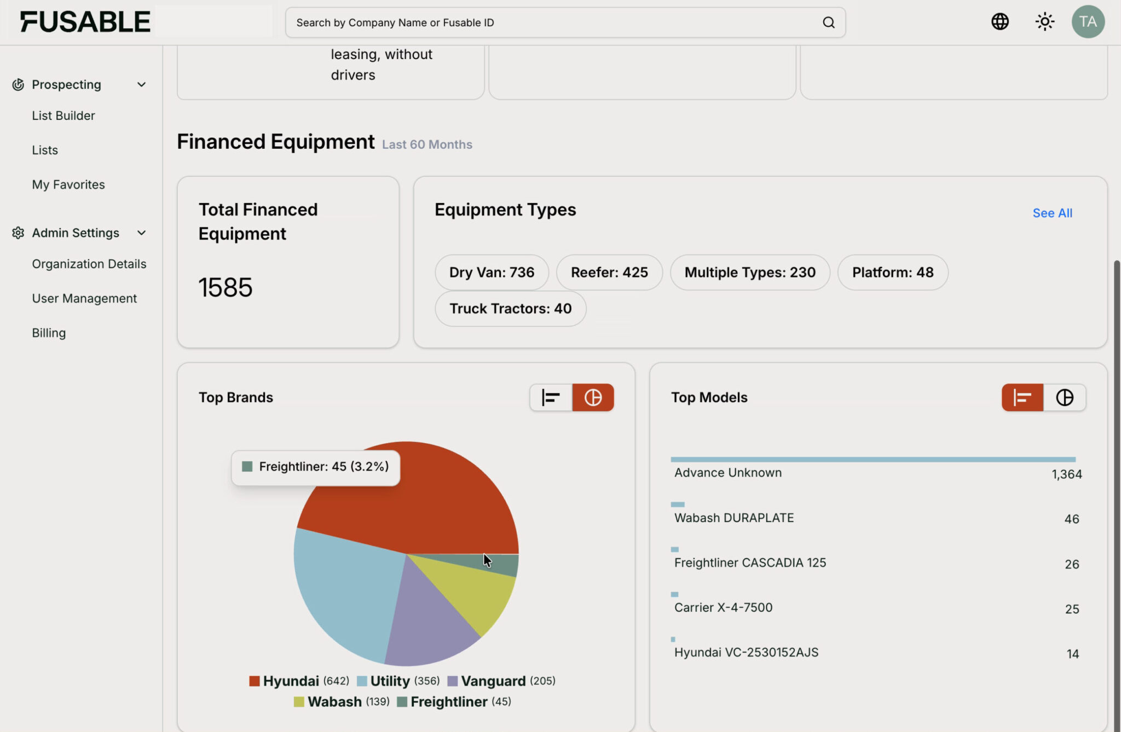Focus the company name search field
The height and width of the screenshot is (732, 1121).
coord(565,22)
